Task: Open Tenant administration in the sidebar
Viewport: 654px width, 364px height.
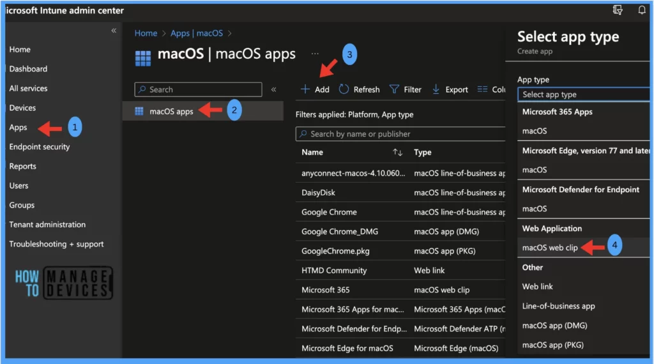Action: click(47, 224)
